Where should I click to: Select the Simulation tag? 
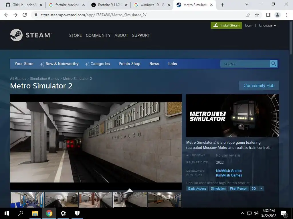(x=218, y=189)
